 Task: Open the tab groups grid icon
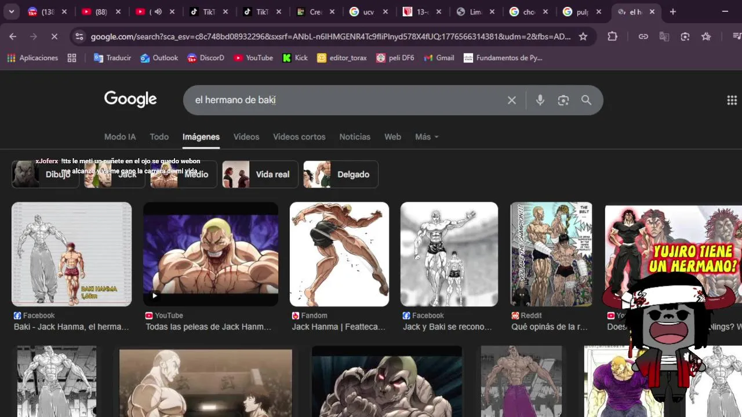72,58
